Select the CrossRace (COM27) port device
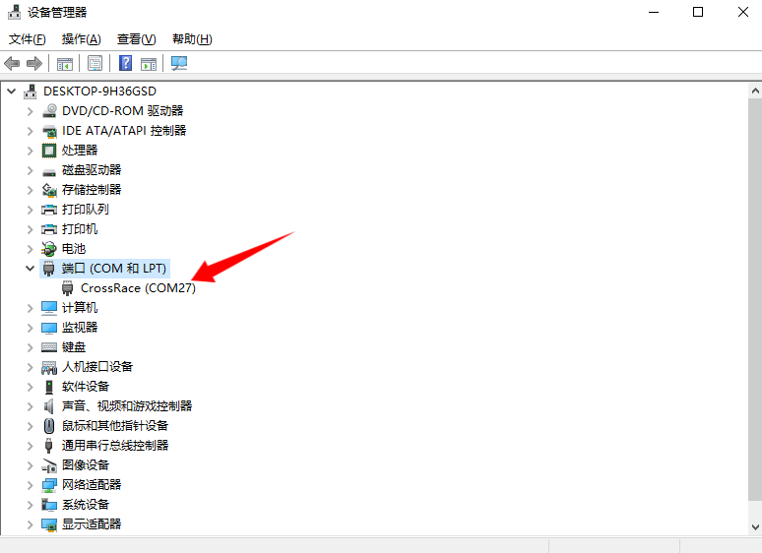762x553 pixels. click(x=138, y=288)
